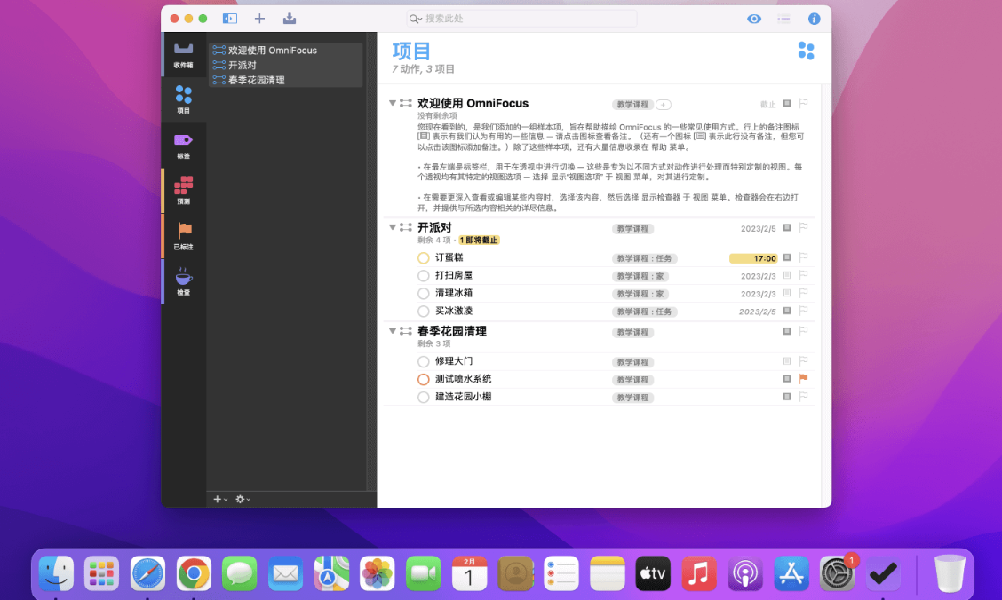Flag the 开派对 project
This screenshot has height=600, width=1002.
pyautogui.click(x=804, y=227)
